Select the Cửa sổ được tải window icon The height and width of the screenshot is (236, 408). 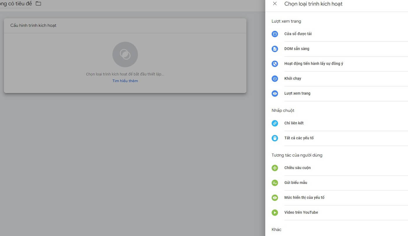[x=275, y=34]
